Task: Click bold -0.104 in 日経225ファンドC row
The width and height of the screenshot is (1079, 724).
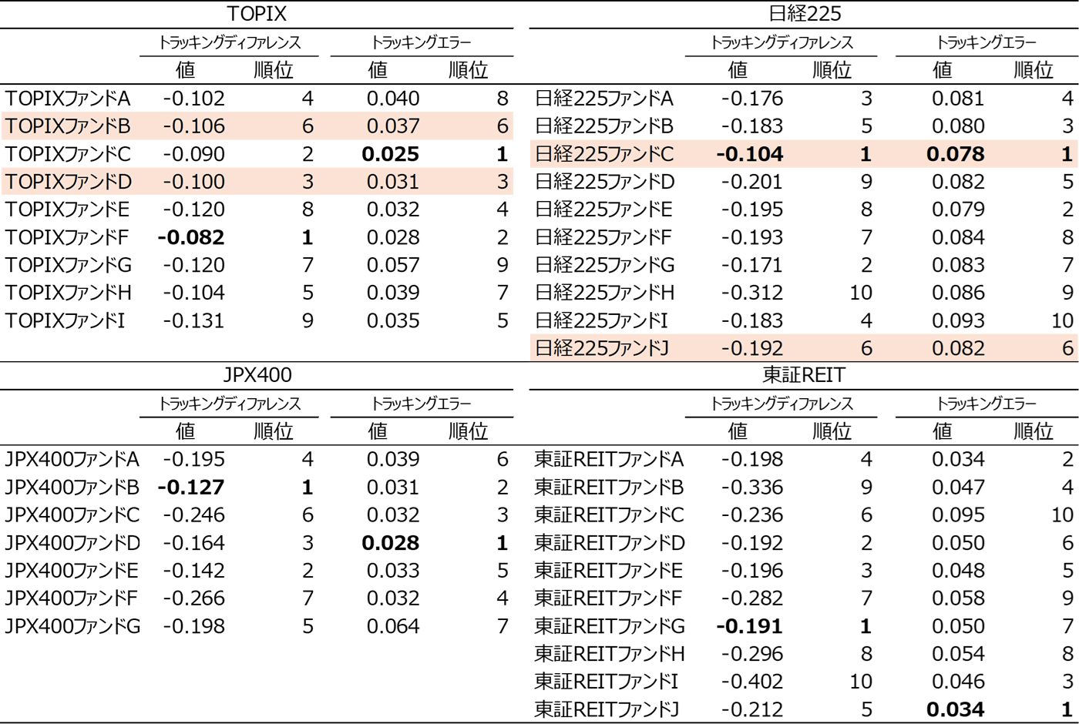Action: pyautogui.click(x=749, y=154)
